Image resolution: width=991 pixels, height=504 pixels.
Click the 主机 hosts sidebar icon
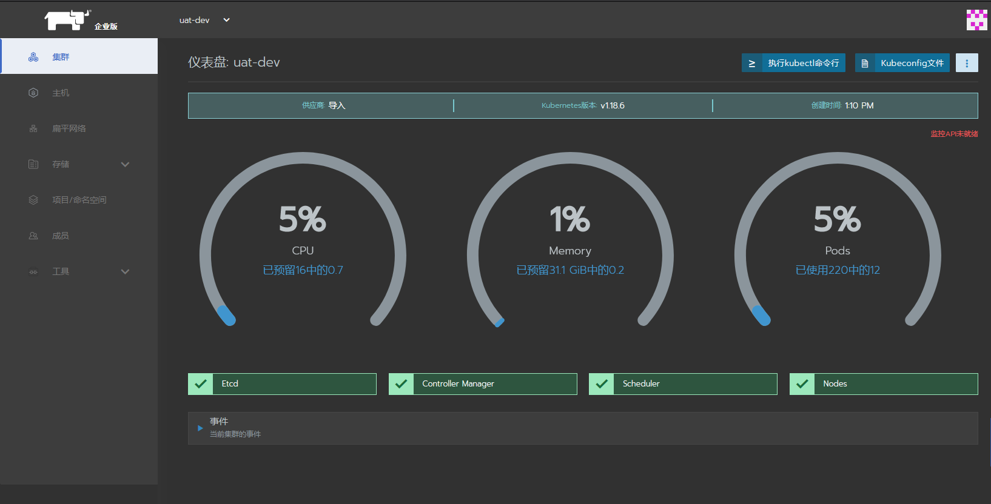point(33,93)
